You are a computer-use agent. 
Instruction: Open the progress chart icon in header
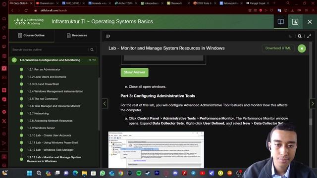click(295, 22)
